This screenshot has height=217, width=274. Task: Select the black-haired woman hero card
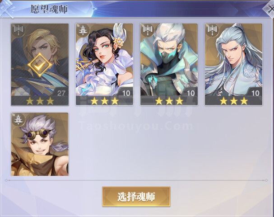point(104,64)
